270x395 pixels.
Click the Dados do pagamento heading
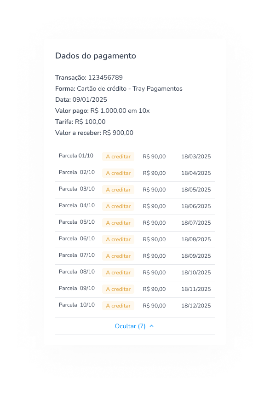tap(96, 56)
